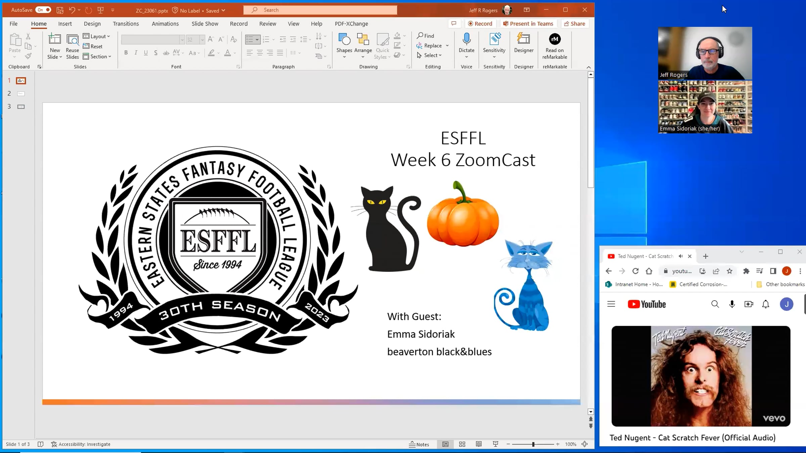Select slide 3 thumbnail
This screenshot has width=806, height=453.
coord(21,107)
